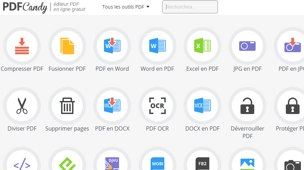Image resolution: width=304 pixels, height=170 pixels.
Task: Choose the Word en PDF icon
Action: click(x=157, y=46)
